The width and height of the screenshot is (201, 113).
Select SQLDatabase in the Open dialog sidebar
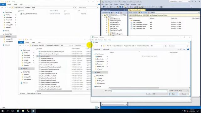[101, 83]
